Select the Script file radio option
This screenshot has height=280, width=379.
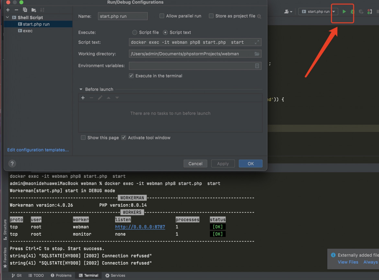click(x=135, y=32)
